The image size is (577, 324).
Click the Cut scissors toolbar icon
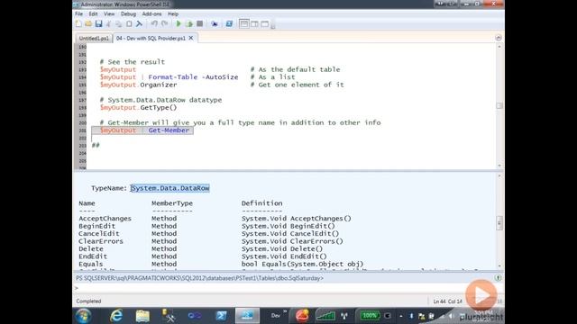coord(108,24)
